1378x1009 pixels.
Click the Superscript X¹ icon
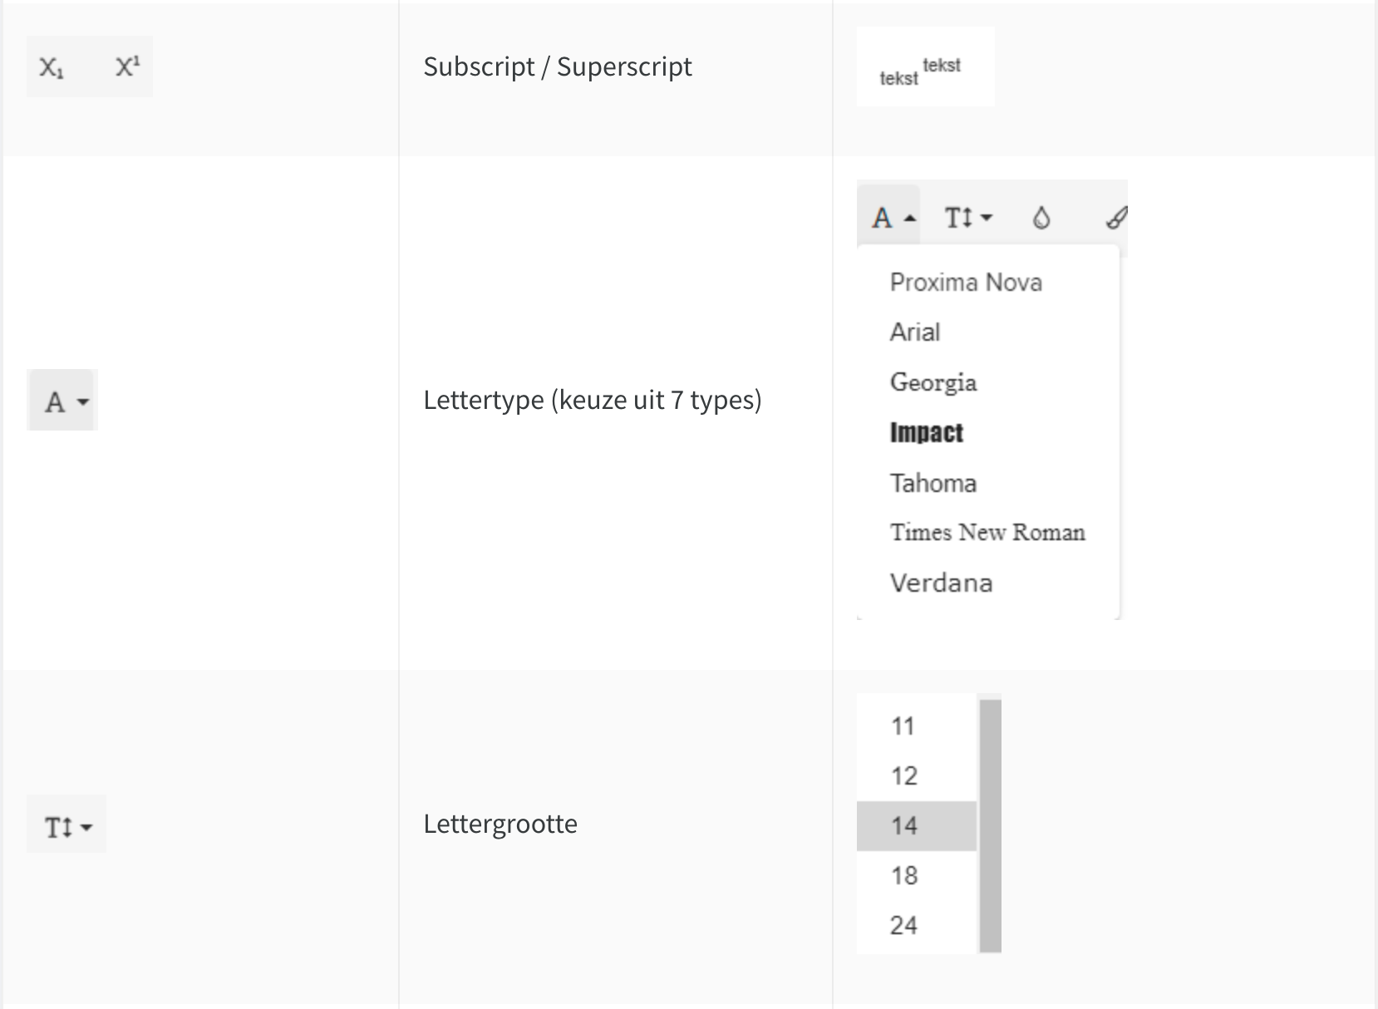click(x=127, y=66)
